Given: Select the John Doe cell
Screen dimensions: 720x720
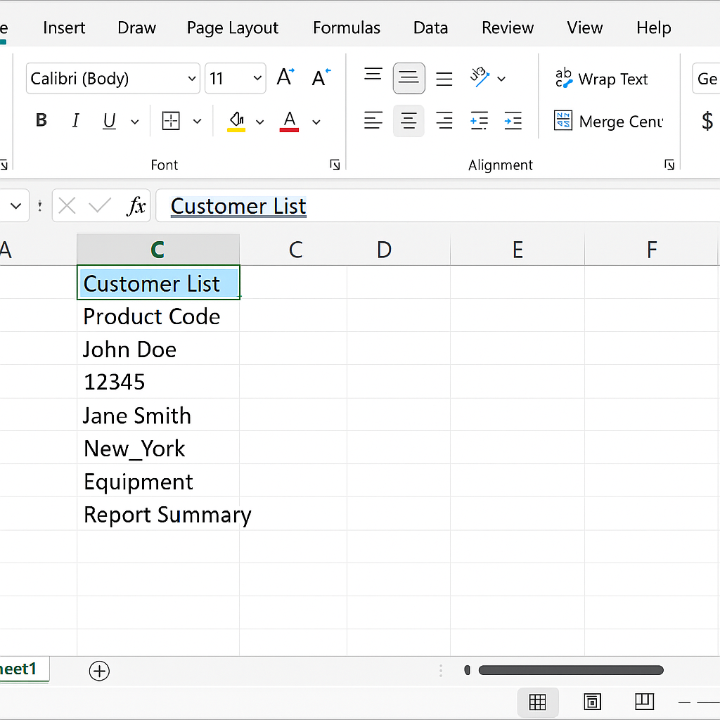Looking at the screenshot, I should point(158,349).
